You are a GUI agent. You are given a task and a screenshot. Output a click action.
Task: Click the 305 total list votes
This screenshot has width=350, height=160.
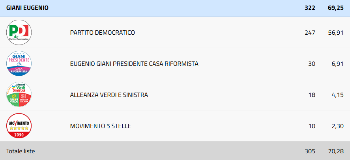point(310,151)
